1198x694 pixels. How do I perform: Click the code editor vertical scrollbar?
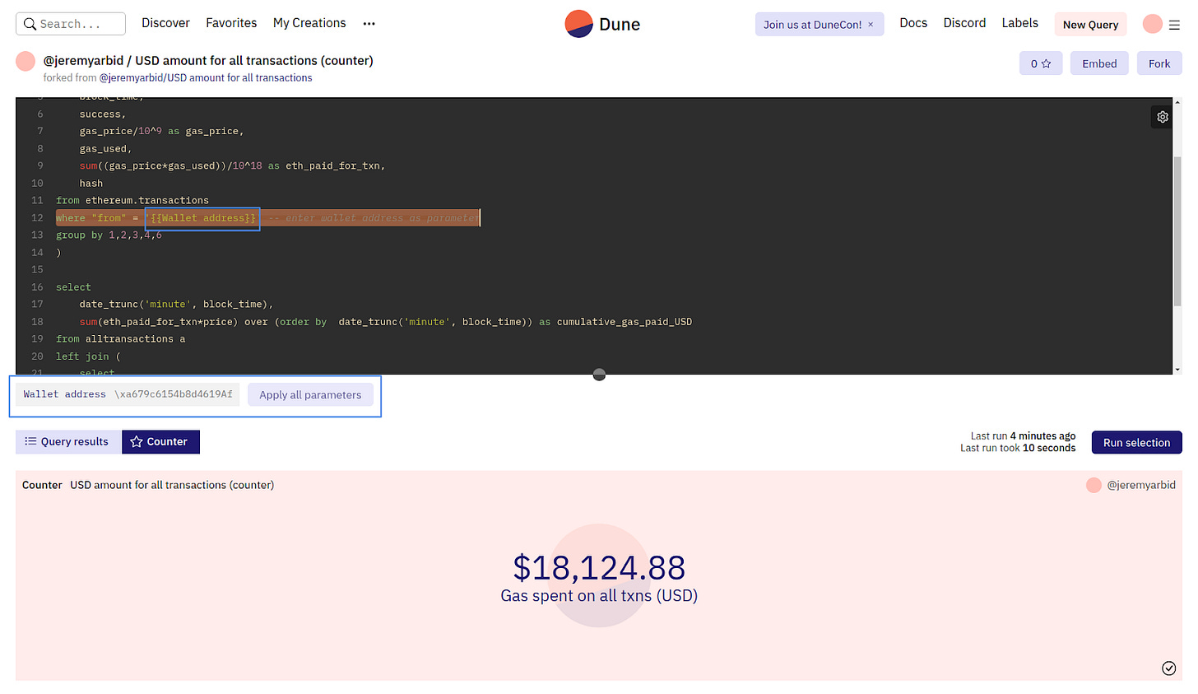[x=1177, y=231]
